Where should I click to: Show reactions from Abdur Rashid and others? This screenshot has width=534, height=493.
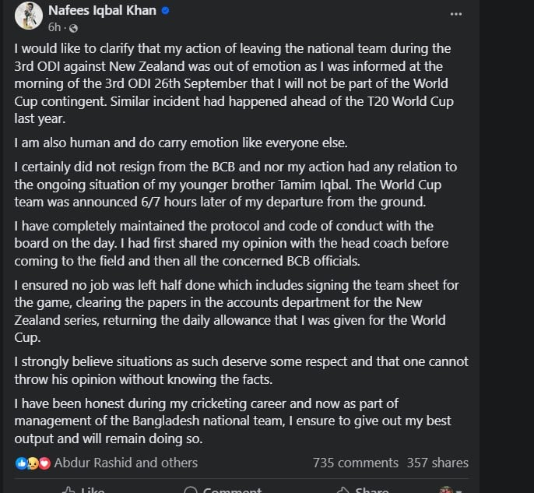point(125,463)
